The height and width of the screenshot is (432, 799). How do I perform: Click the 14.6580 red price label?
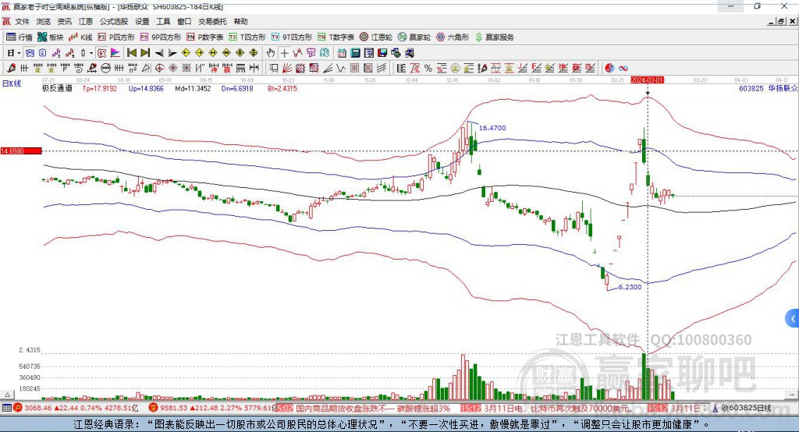(21, 150)
